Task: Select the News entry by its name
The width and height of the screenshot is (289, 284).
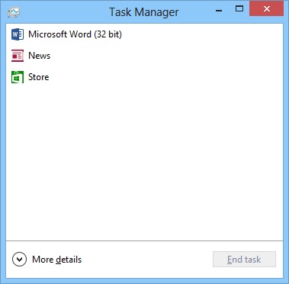Action: (x=39, y=56)
